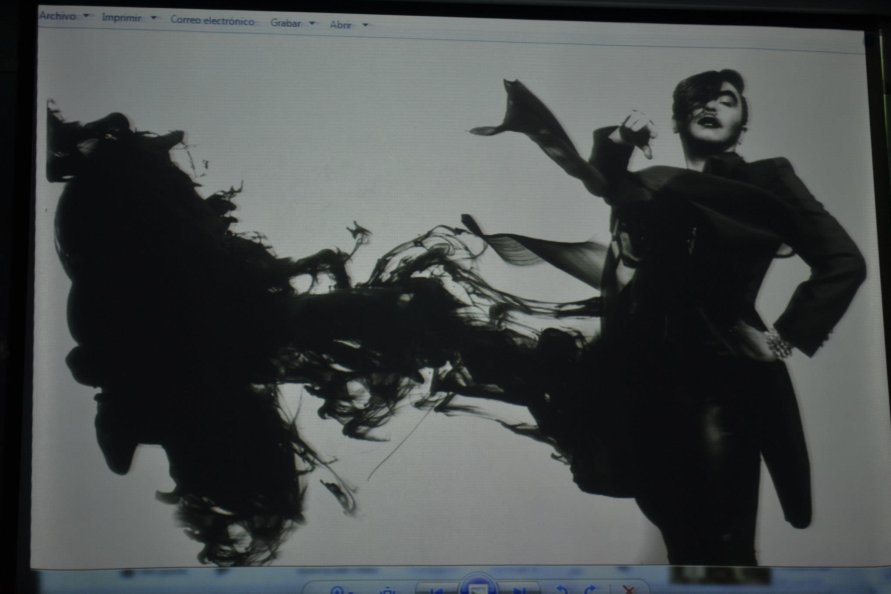Click the zoom magnifier icon

(x=337, y=590)
